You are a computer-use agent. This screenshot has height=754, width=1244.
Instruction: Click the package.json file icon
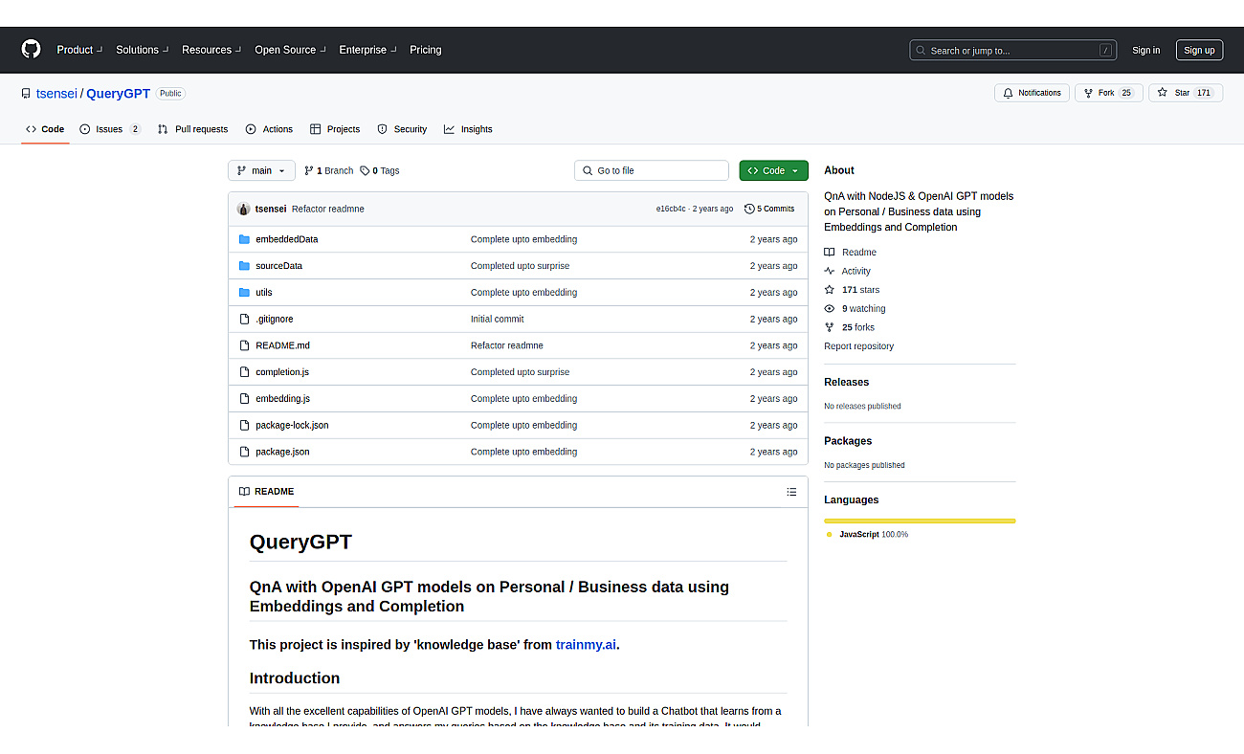click(x=244, y=452)
